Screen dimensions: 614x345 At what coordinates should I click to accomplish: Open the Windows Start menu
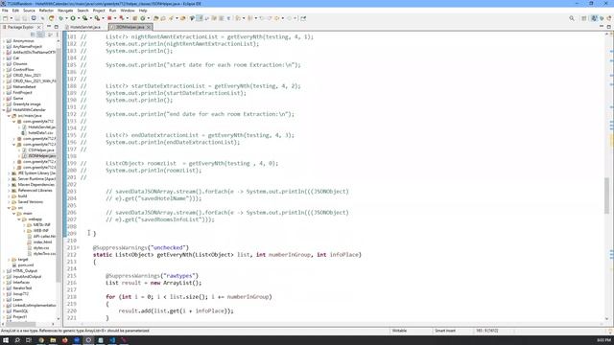[6, 340]
